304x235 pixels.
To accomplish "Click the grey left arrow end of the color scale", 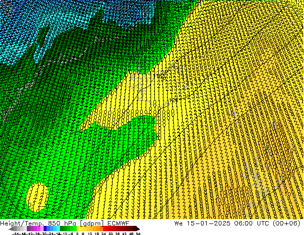I will (x=11, y=229).
